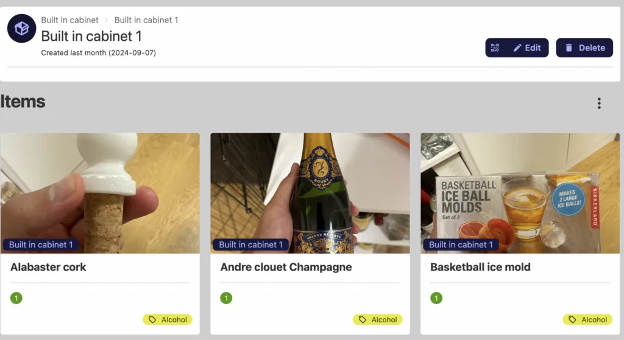Click Alcohol tag on Alabaster cork card

[x=168, y=319]
